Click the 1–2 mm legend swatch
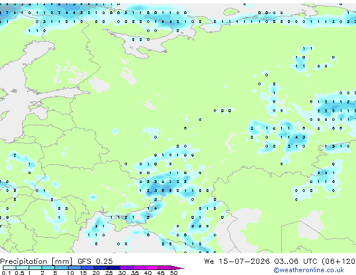Screen dimensions: 356x275 click(35, 268)
